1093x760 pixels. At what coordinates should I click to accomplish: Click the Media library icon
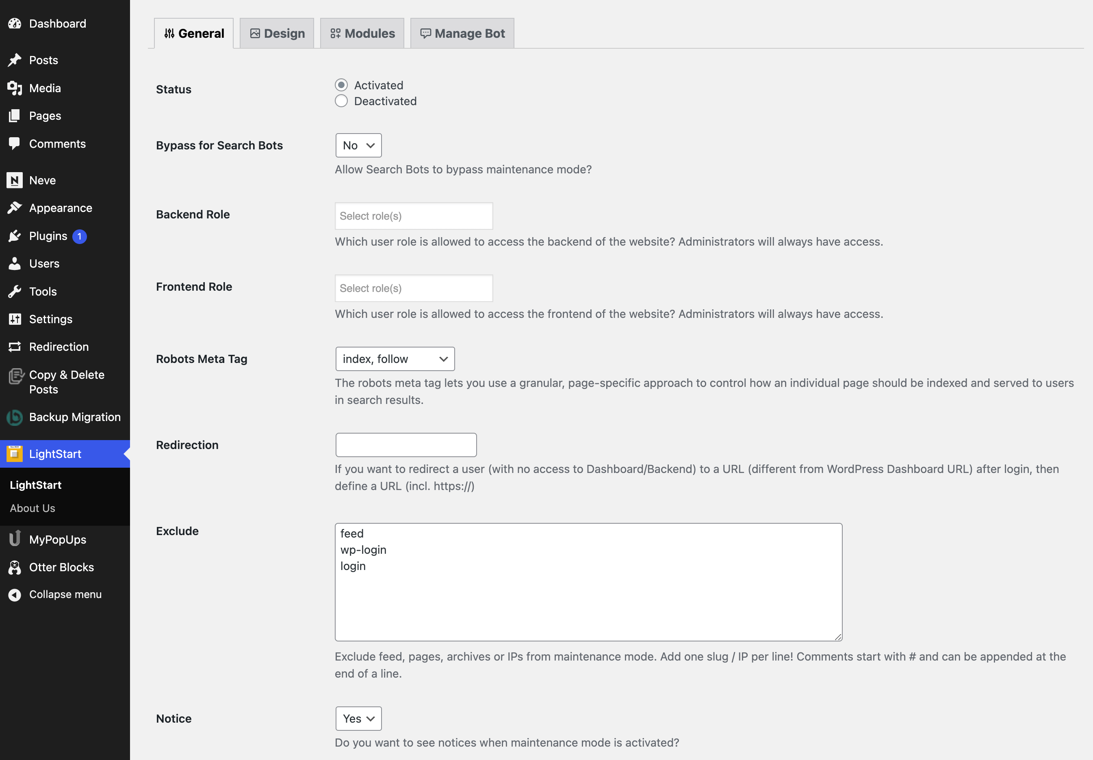pos(15,88)
